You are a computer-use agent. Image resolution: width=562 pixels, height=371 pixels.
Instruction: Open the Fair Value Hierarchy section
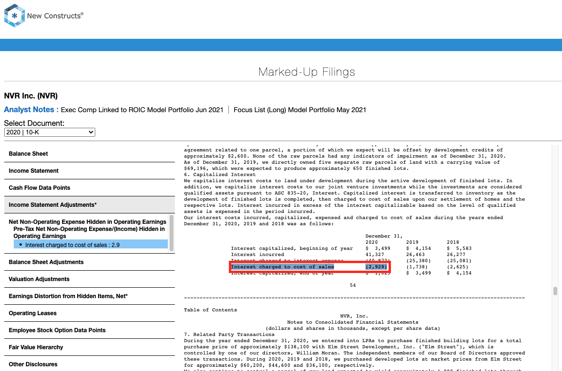click(x=89, y=347)
